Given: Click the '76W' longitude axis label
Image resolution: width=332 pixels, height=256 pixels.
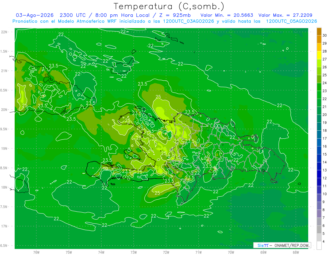Looking at the screenshot, I should pyautogui.click(x=36, y=252).
